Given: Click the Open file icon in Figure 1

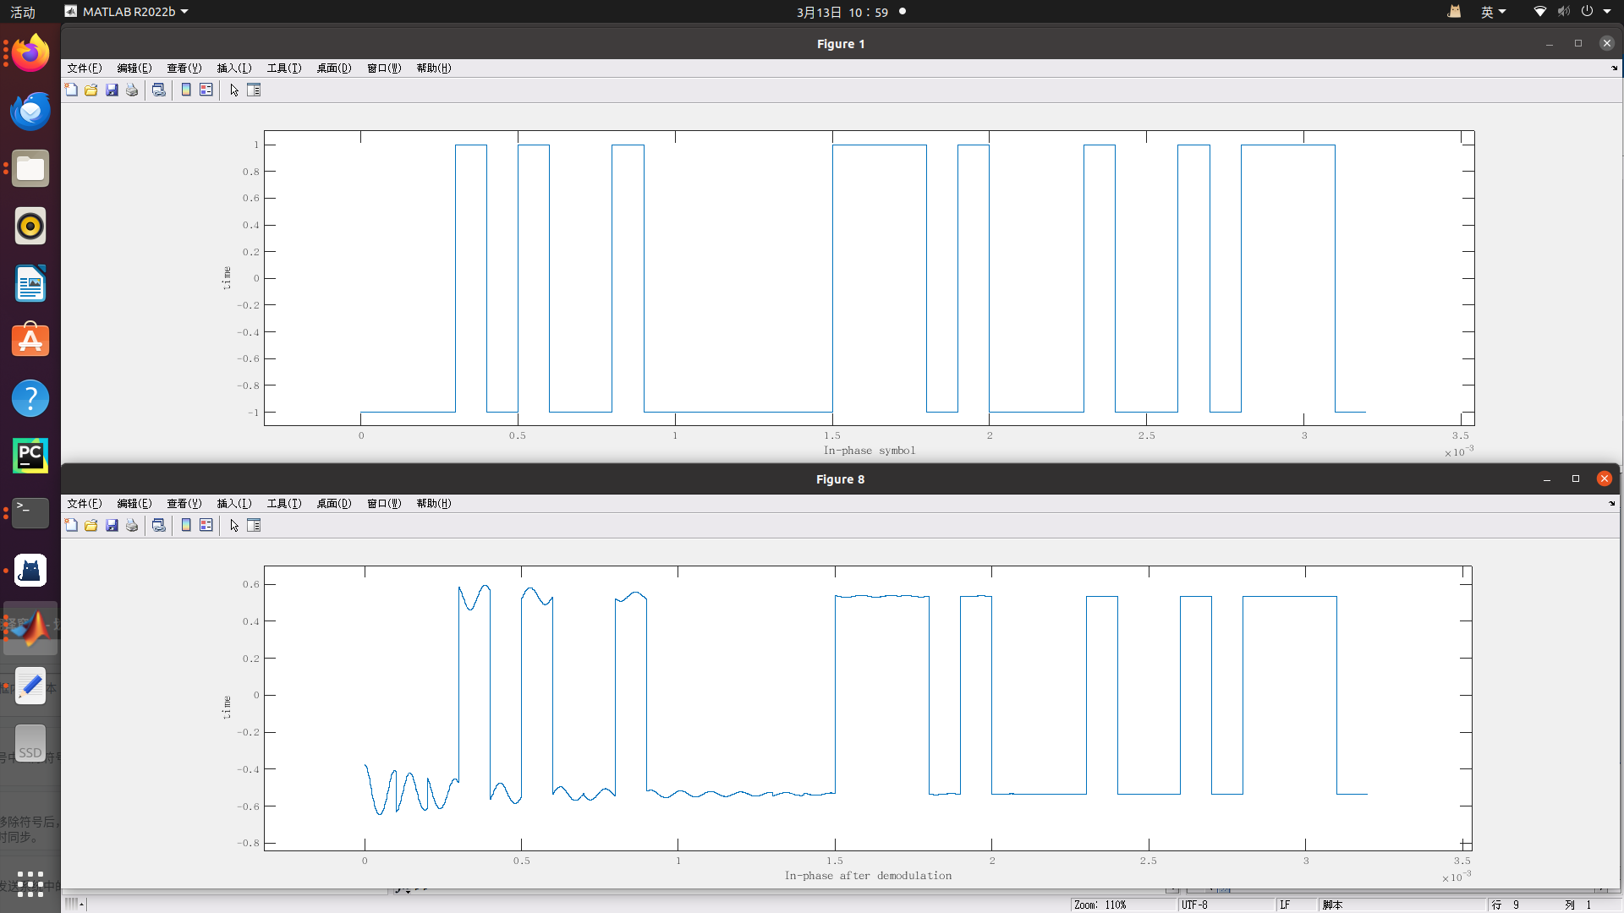Looking at the screenshot, I should pyautogui.click(x=91, y=89).
